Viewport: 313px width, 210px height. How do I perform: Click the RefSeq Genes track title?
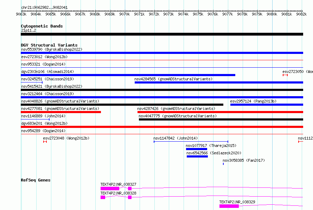pyautogui.click(x=36, y=180)
